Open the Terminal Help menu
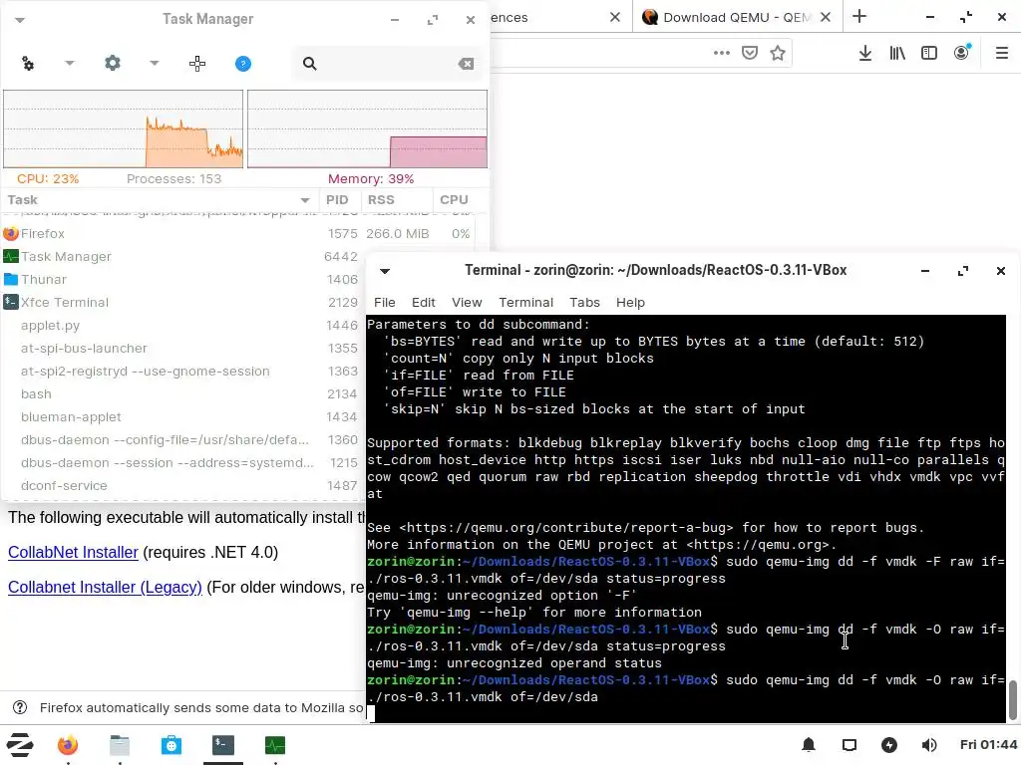The height and width of the screenshot is (765, 1021). pos(630,303)
